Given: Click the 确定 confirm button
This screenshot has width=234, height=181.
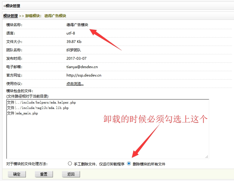Looking at the screenshot, I should 17,174.
